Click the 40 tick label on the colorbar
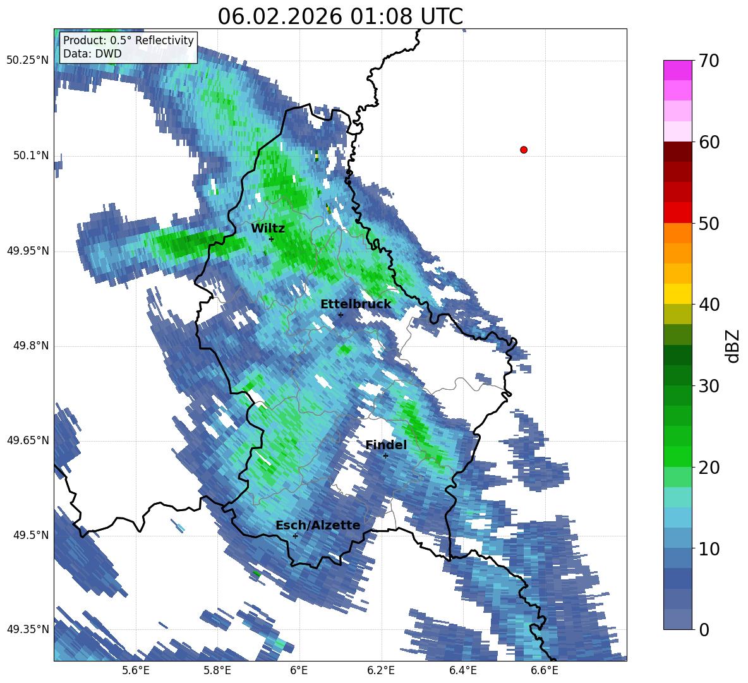The image size is (748, 683). point(708,305)
